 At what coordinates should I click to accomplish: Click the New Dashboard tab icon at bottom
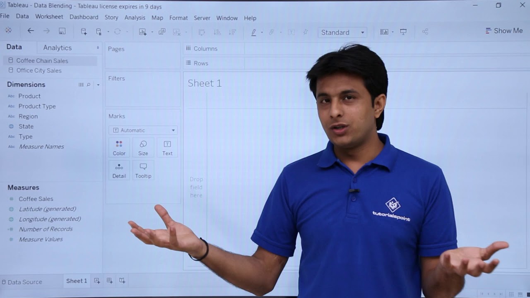[109, 281]
